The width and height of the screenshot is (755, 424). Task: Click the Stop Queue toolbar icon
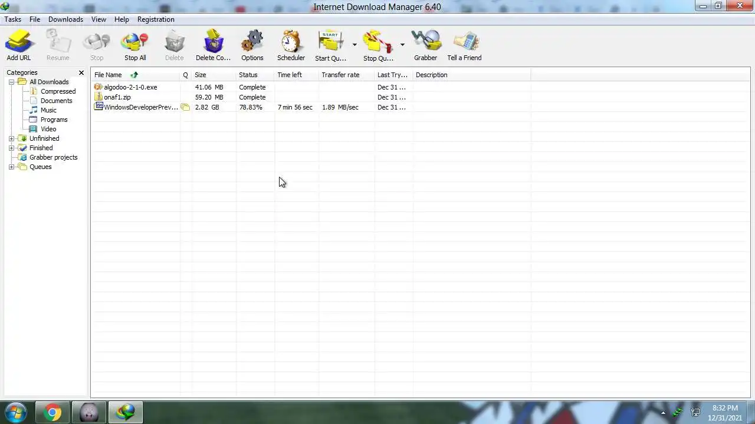pyautogui.click(x=378, y=45)
